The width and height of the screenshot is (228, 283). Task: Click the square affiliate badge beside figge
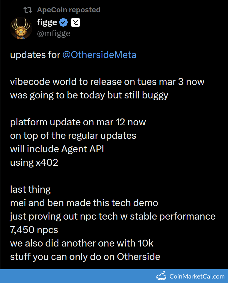[75, 22]
